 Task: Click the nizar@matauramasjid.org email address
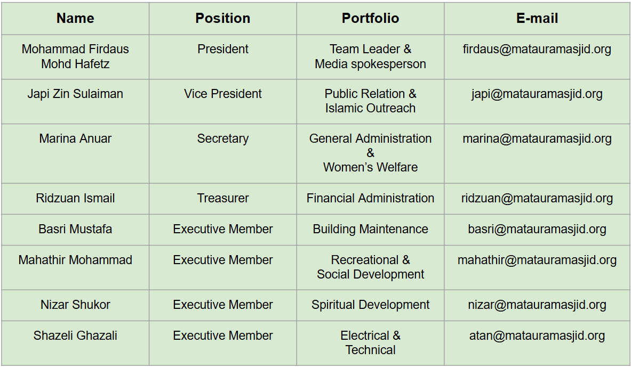click(537, 305)
